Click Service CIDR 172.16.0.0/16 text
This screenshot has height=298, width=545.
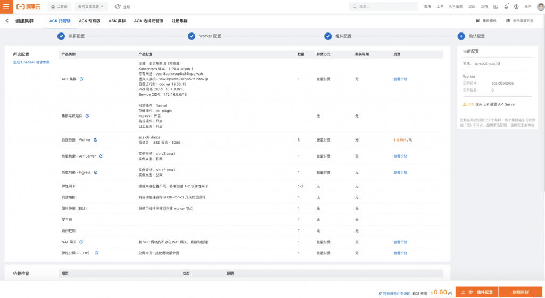(162, 95)
